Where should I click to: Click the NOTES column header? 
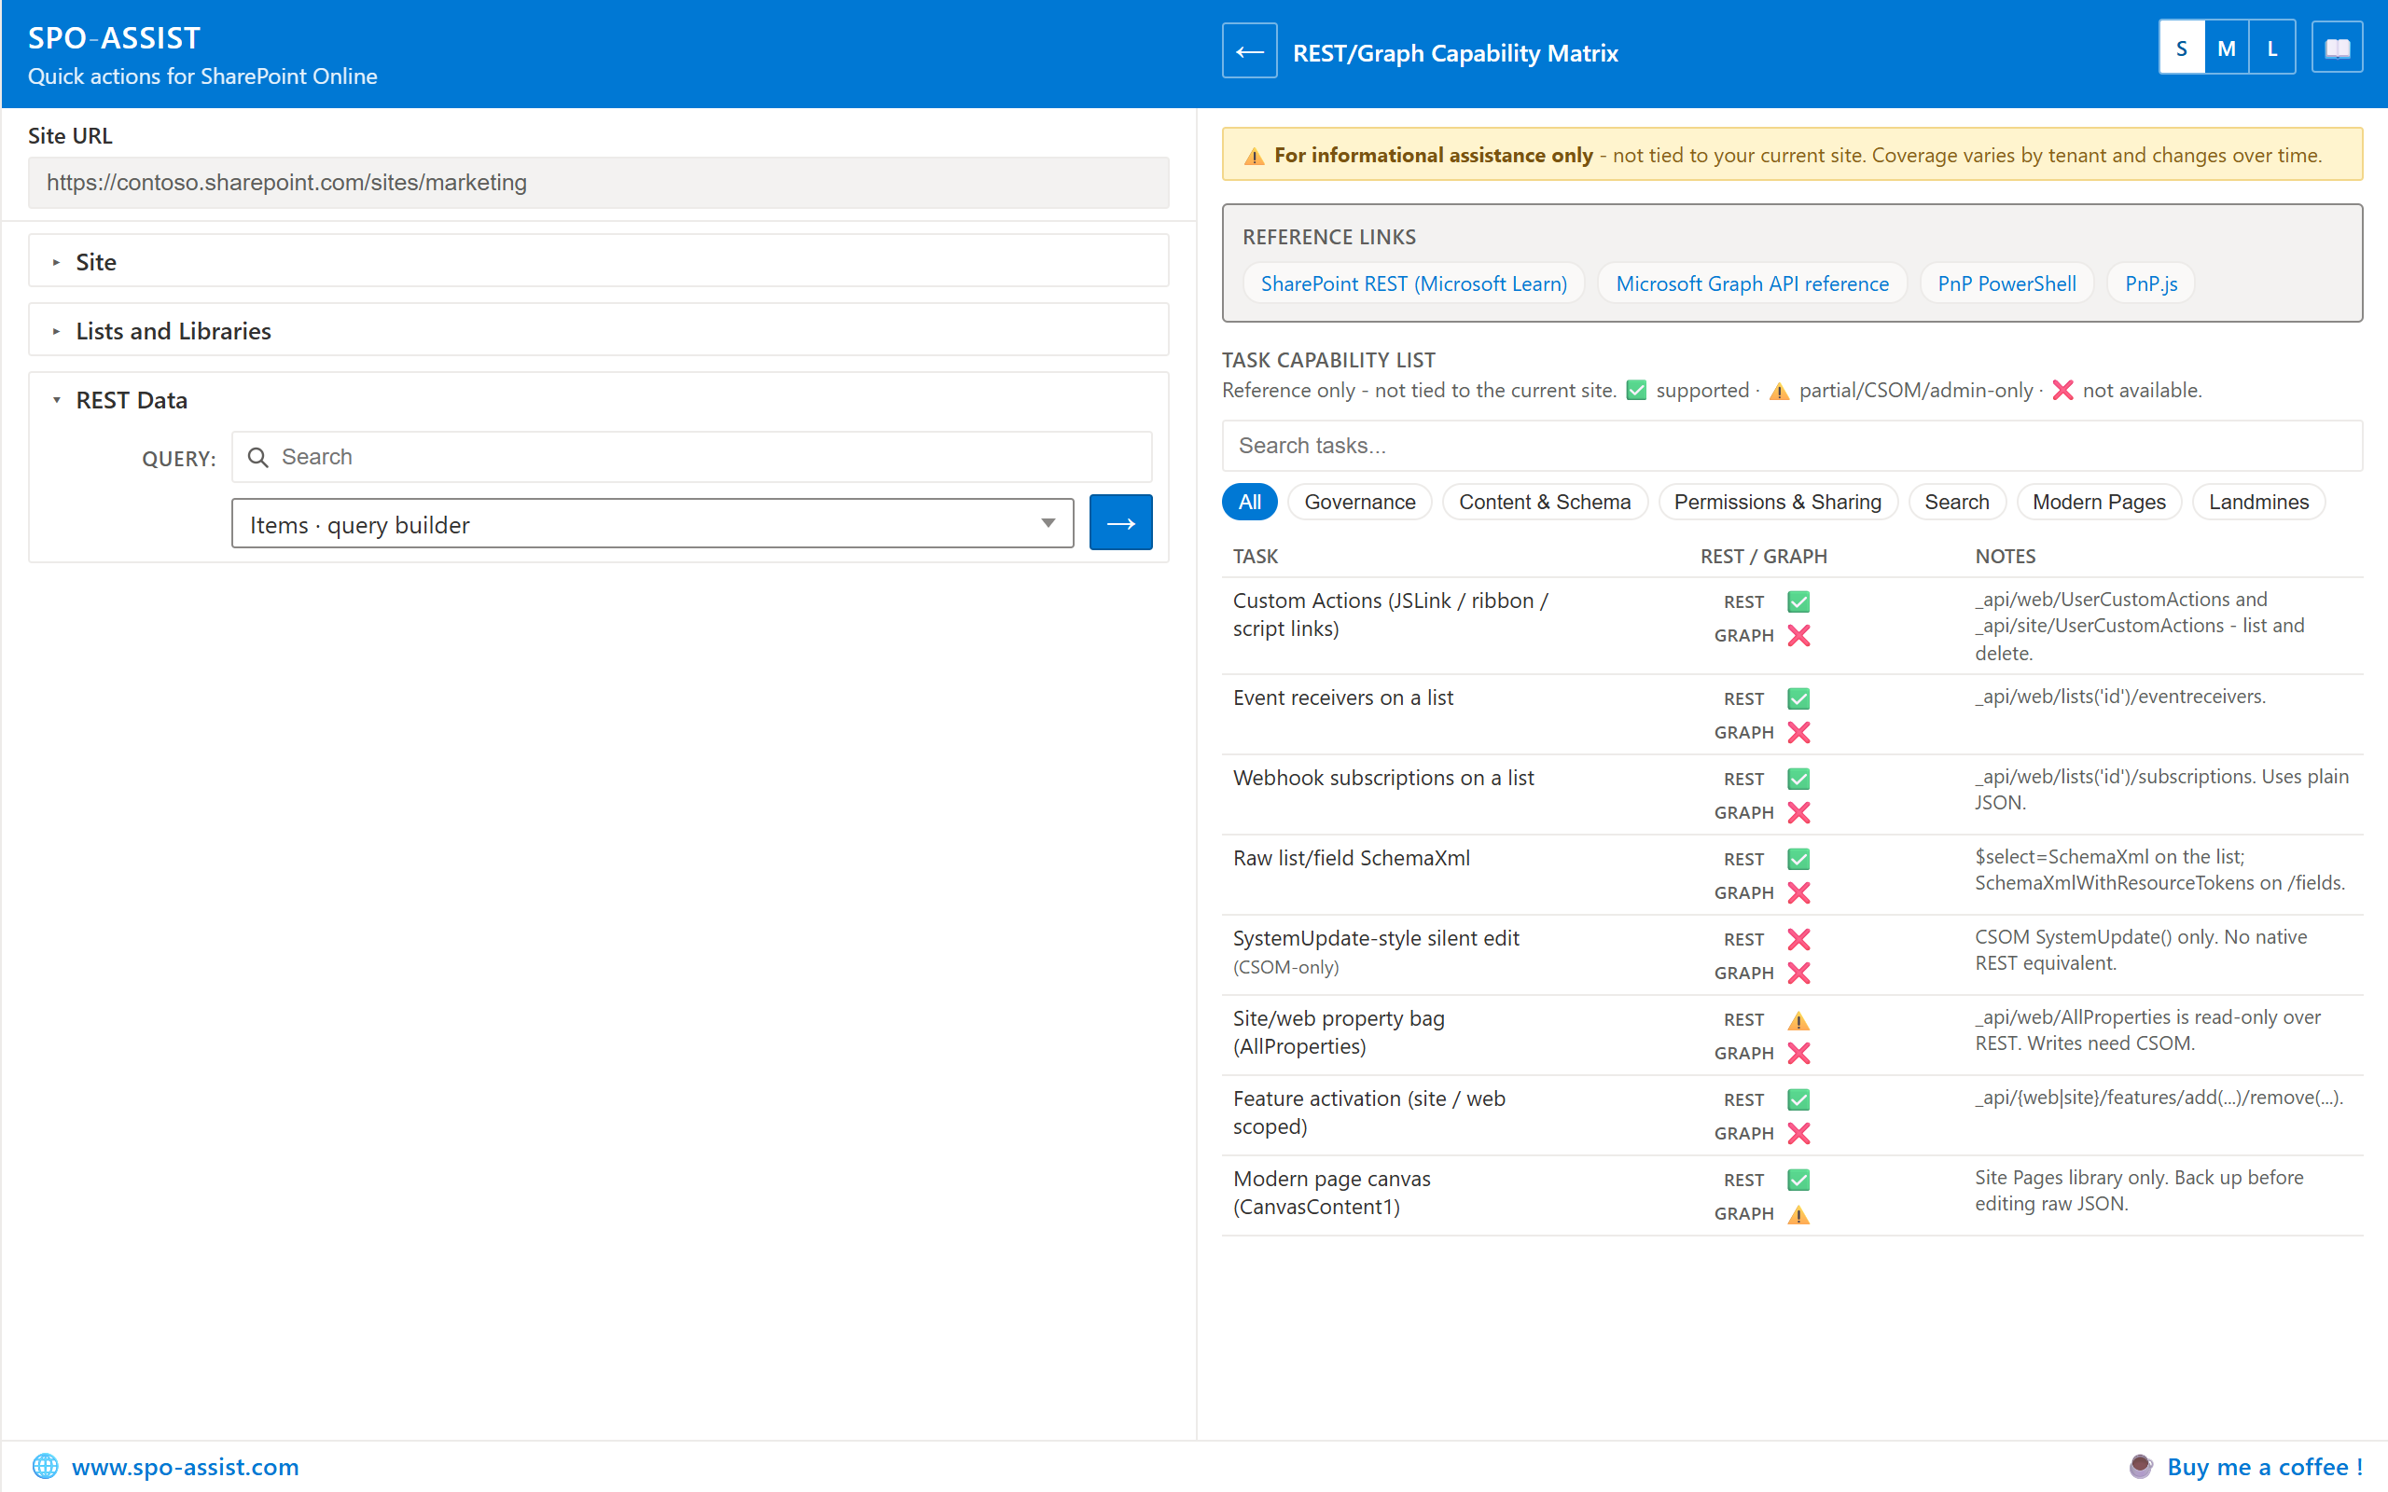[2004, 556]
